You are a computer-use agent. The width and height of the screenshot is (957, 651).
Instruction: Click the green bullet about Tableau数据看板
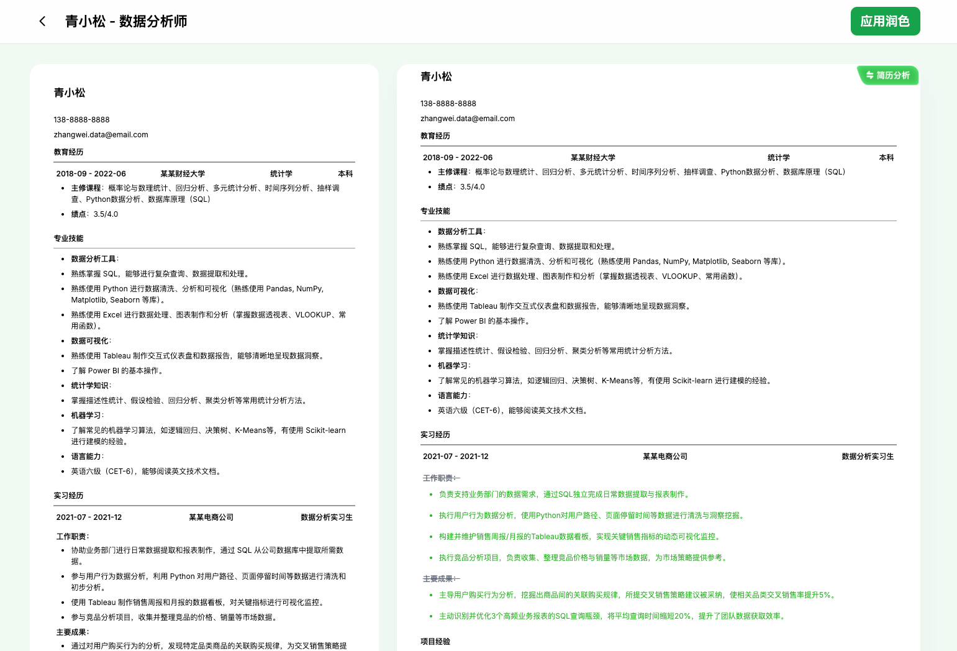coord(579,537)
